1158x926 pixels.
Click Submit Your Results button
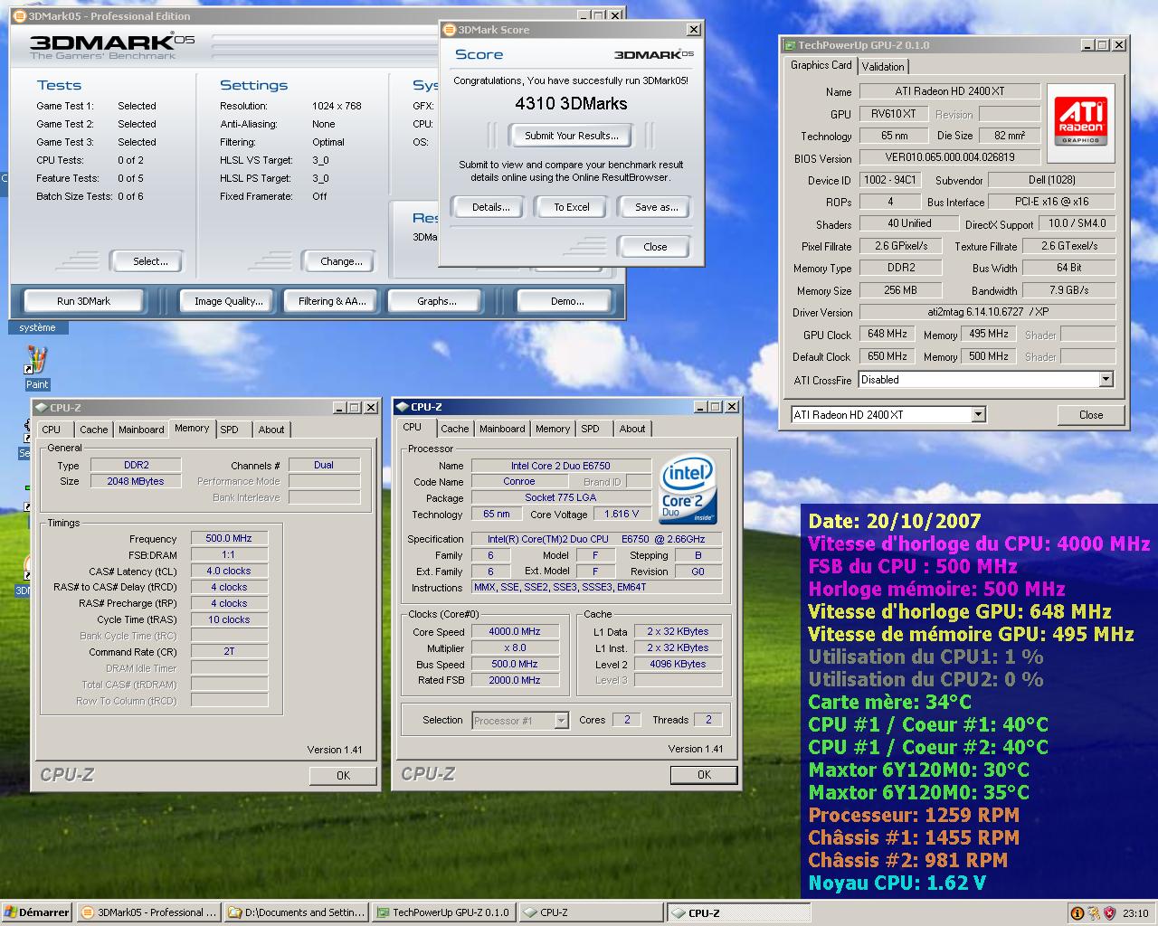point(572,136)
